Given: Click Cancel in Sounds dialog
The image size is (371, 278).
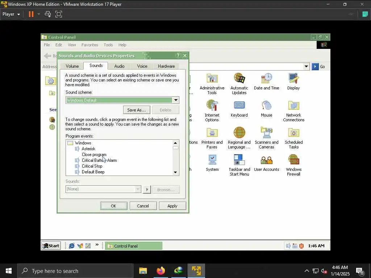Looking at the screenshot, I should [x=143, y=206].
